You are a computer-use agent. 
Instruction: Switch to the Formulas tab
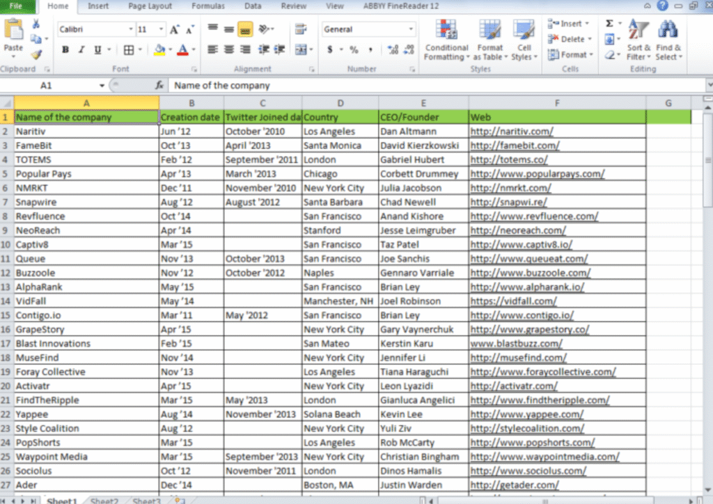207,6
